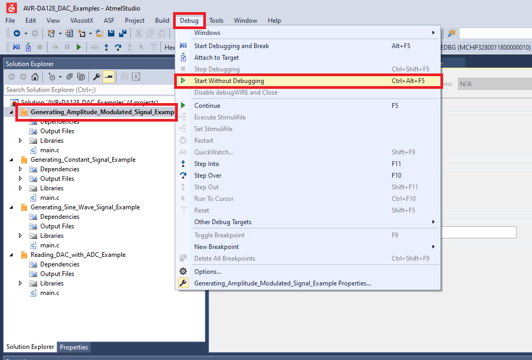Click the Search Solution Explorer field
The image size is (532, 360).
pos(90,90)
